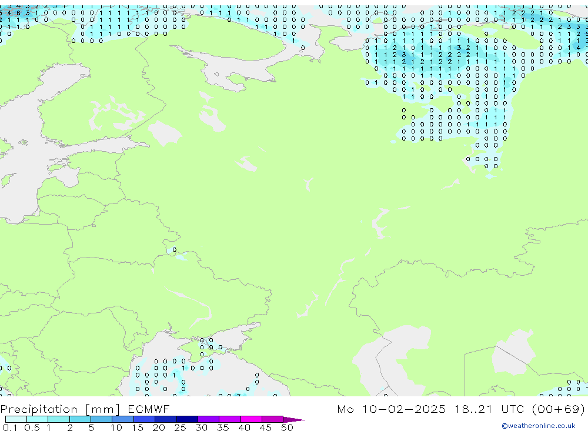
Task: Click the '40' legend scale label
Action: tap(244, 427)
